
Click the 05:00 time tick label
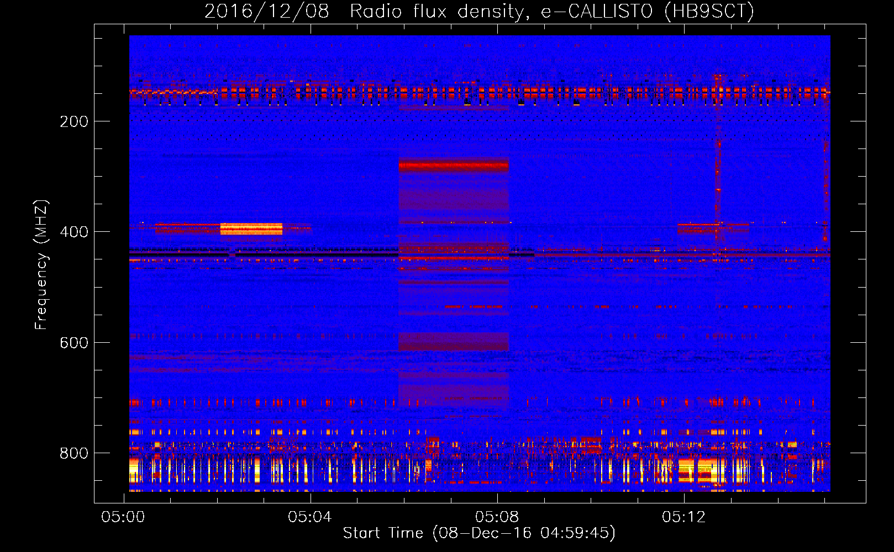coord(123,517)
